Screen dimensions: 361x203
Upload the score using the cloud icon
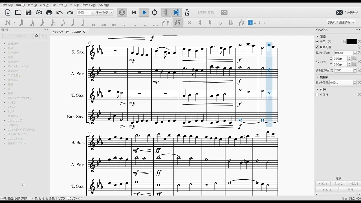[39, 12]
